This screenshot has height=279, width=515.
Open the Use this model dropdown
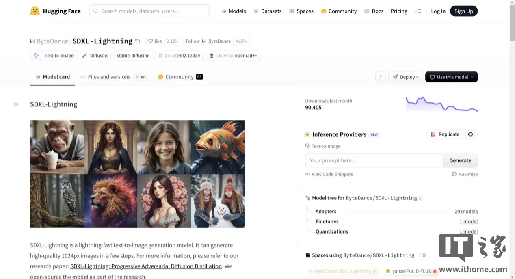point(451,77)
